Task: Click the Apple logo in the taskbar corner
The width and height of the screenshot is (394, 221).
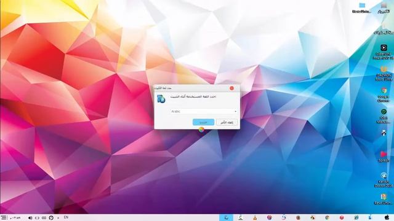Action: (387, 217)
